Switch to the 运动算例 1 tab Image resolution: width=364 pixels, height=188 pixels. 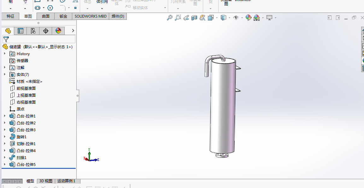(66, 181)
